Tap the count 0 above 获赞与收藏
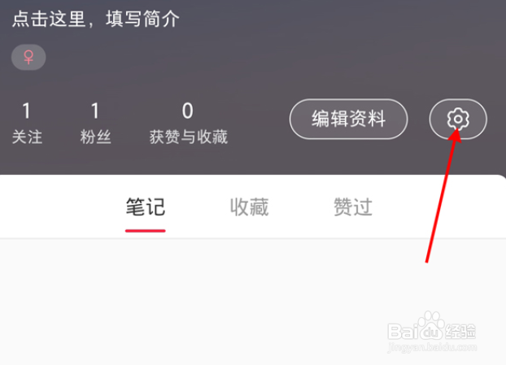The height and width of the screenshot is (365, 506). point(187,111)
